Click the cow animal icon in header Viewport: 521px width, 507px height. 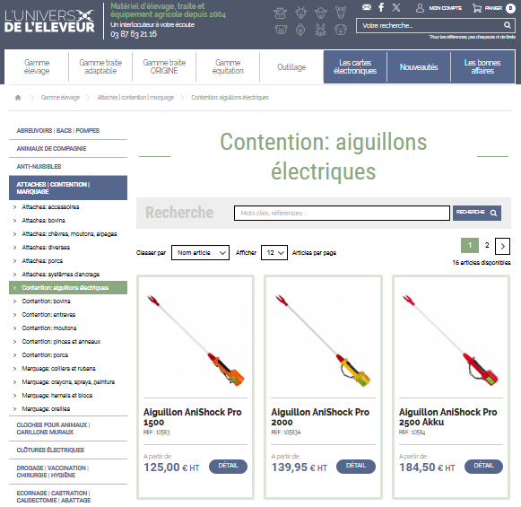[280, 13]
